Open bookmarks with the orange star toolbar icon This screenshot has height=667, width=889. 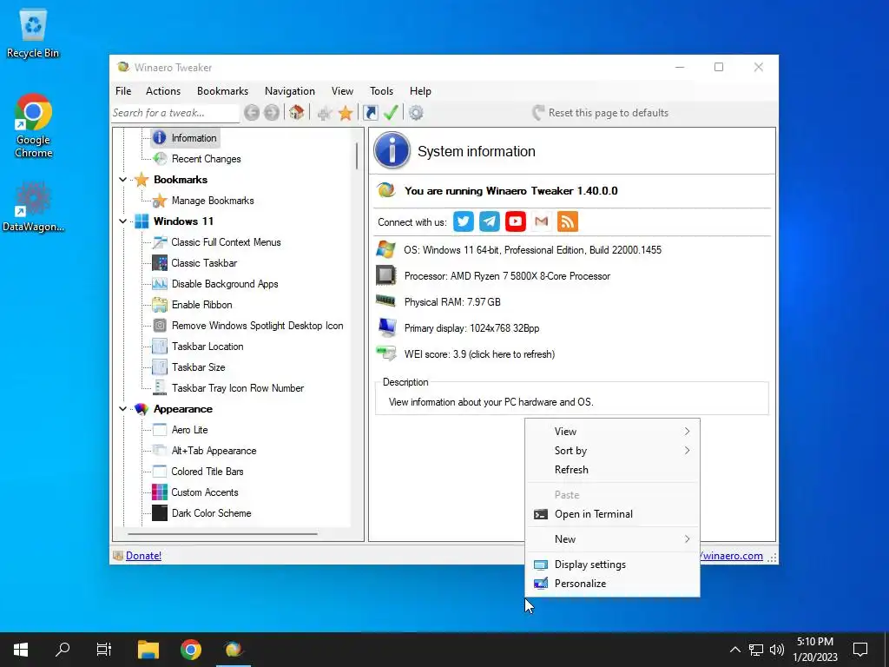346,113
